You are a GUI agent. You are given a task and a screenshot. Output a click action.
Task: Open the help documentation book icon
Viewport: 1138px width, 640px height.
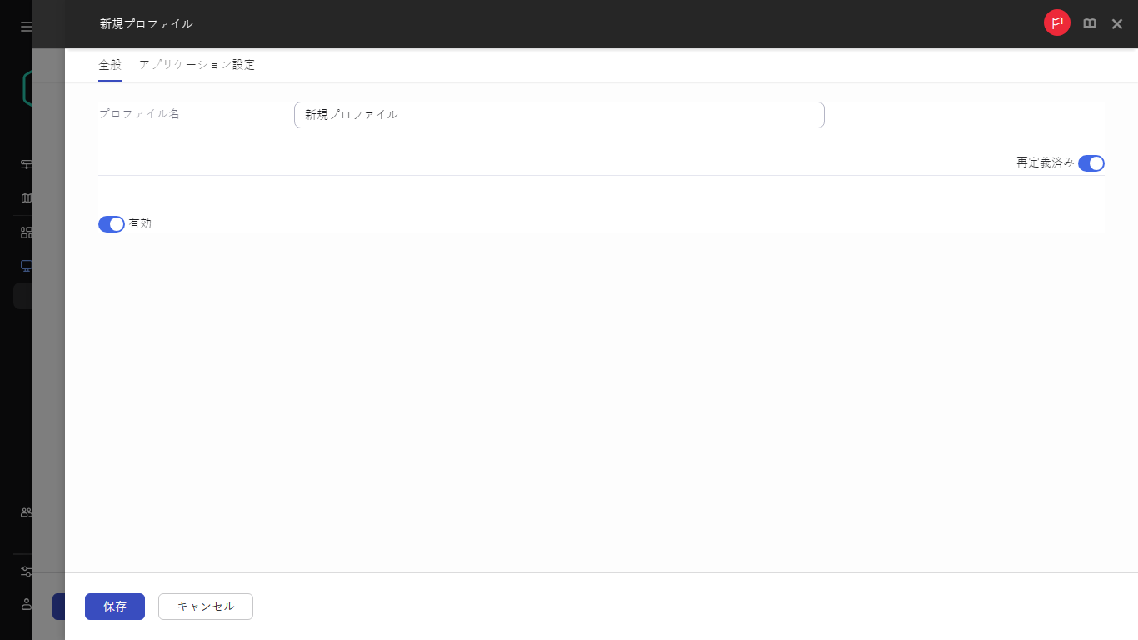point(1089,23)
